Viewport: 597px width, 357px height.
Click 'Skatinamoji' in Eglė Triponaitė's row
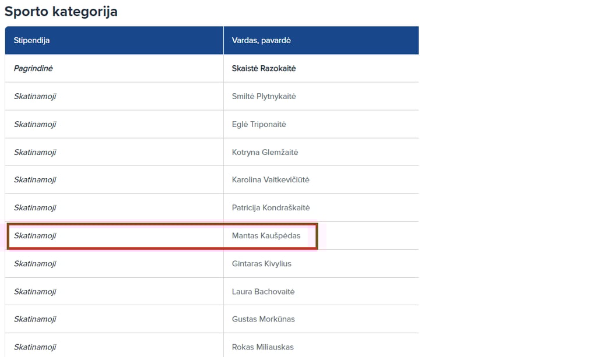(35, 124)
